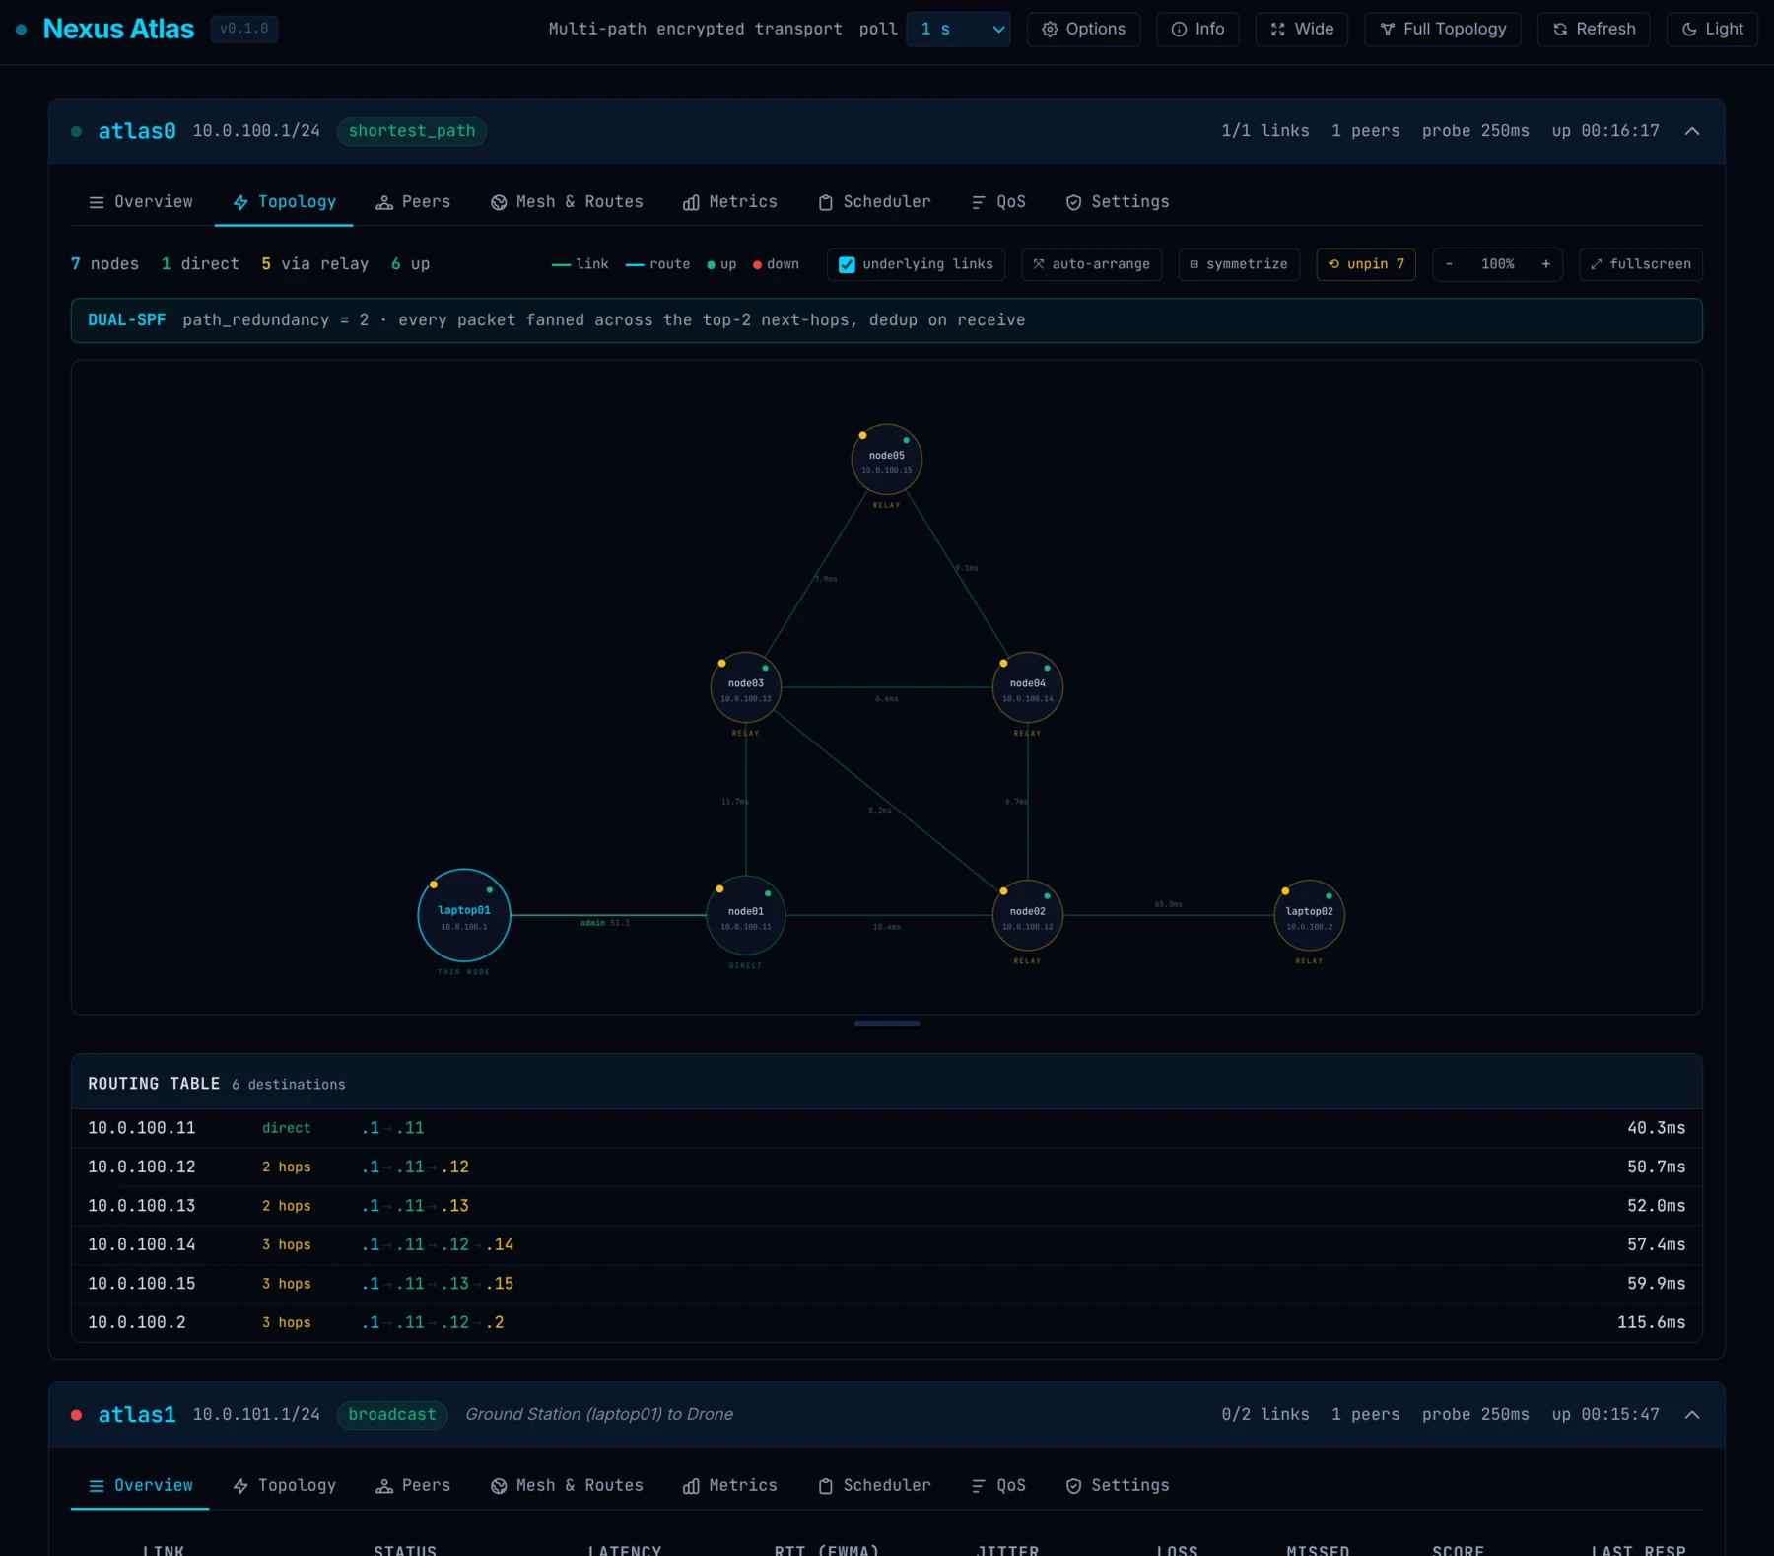Viewport: 1774px width, 1556px height.
Task: Open atlas1 Scheduler tab
Action: 874,1486
